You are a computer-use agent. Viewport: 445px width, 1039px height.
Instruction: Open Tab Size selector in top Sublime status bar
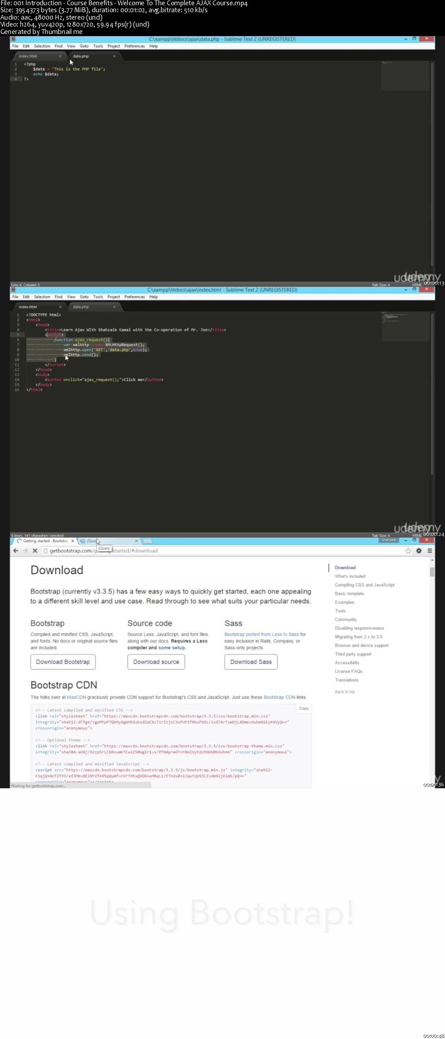click(x=381, y=285)
